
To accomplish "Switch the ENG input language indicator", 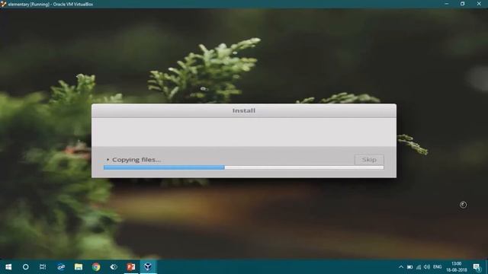I will click(437, 267).
